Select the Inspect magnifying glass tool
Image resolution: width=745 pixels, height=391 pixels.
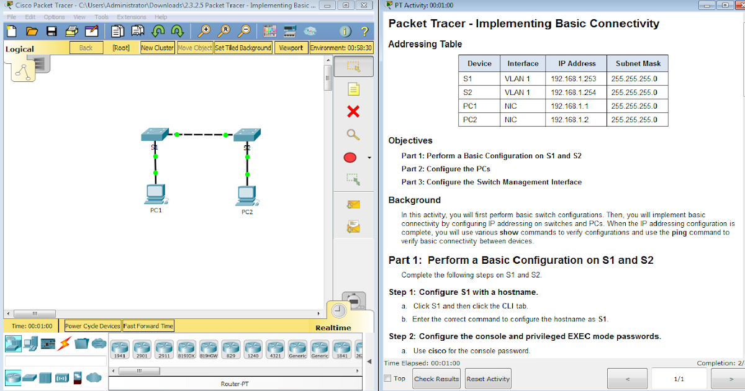[x=353, y=134]
